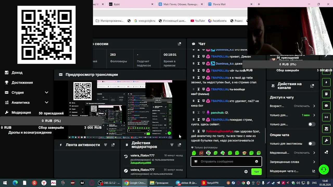Open panchuk's chat profile
Screen dimensions: 333x187
(x=217, y=113)
